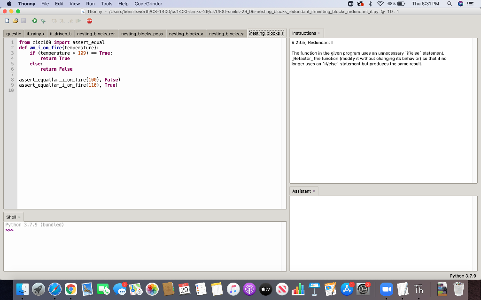
Task: Open the Help menu
Action: point(124,4)
